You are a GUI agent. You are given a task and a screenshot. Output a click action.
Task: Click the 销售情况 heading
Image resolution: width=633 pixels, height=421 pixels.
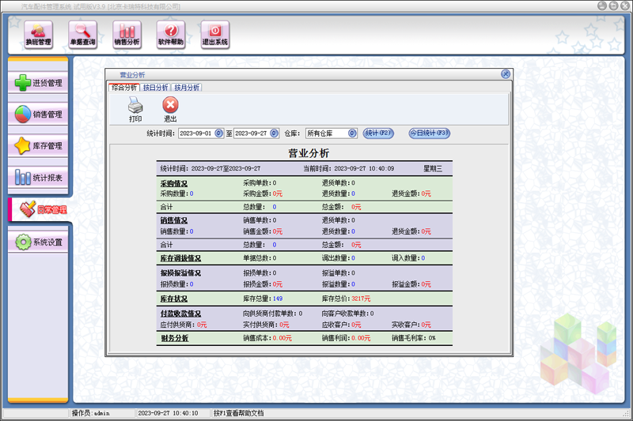tap(174, 221)
